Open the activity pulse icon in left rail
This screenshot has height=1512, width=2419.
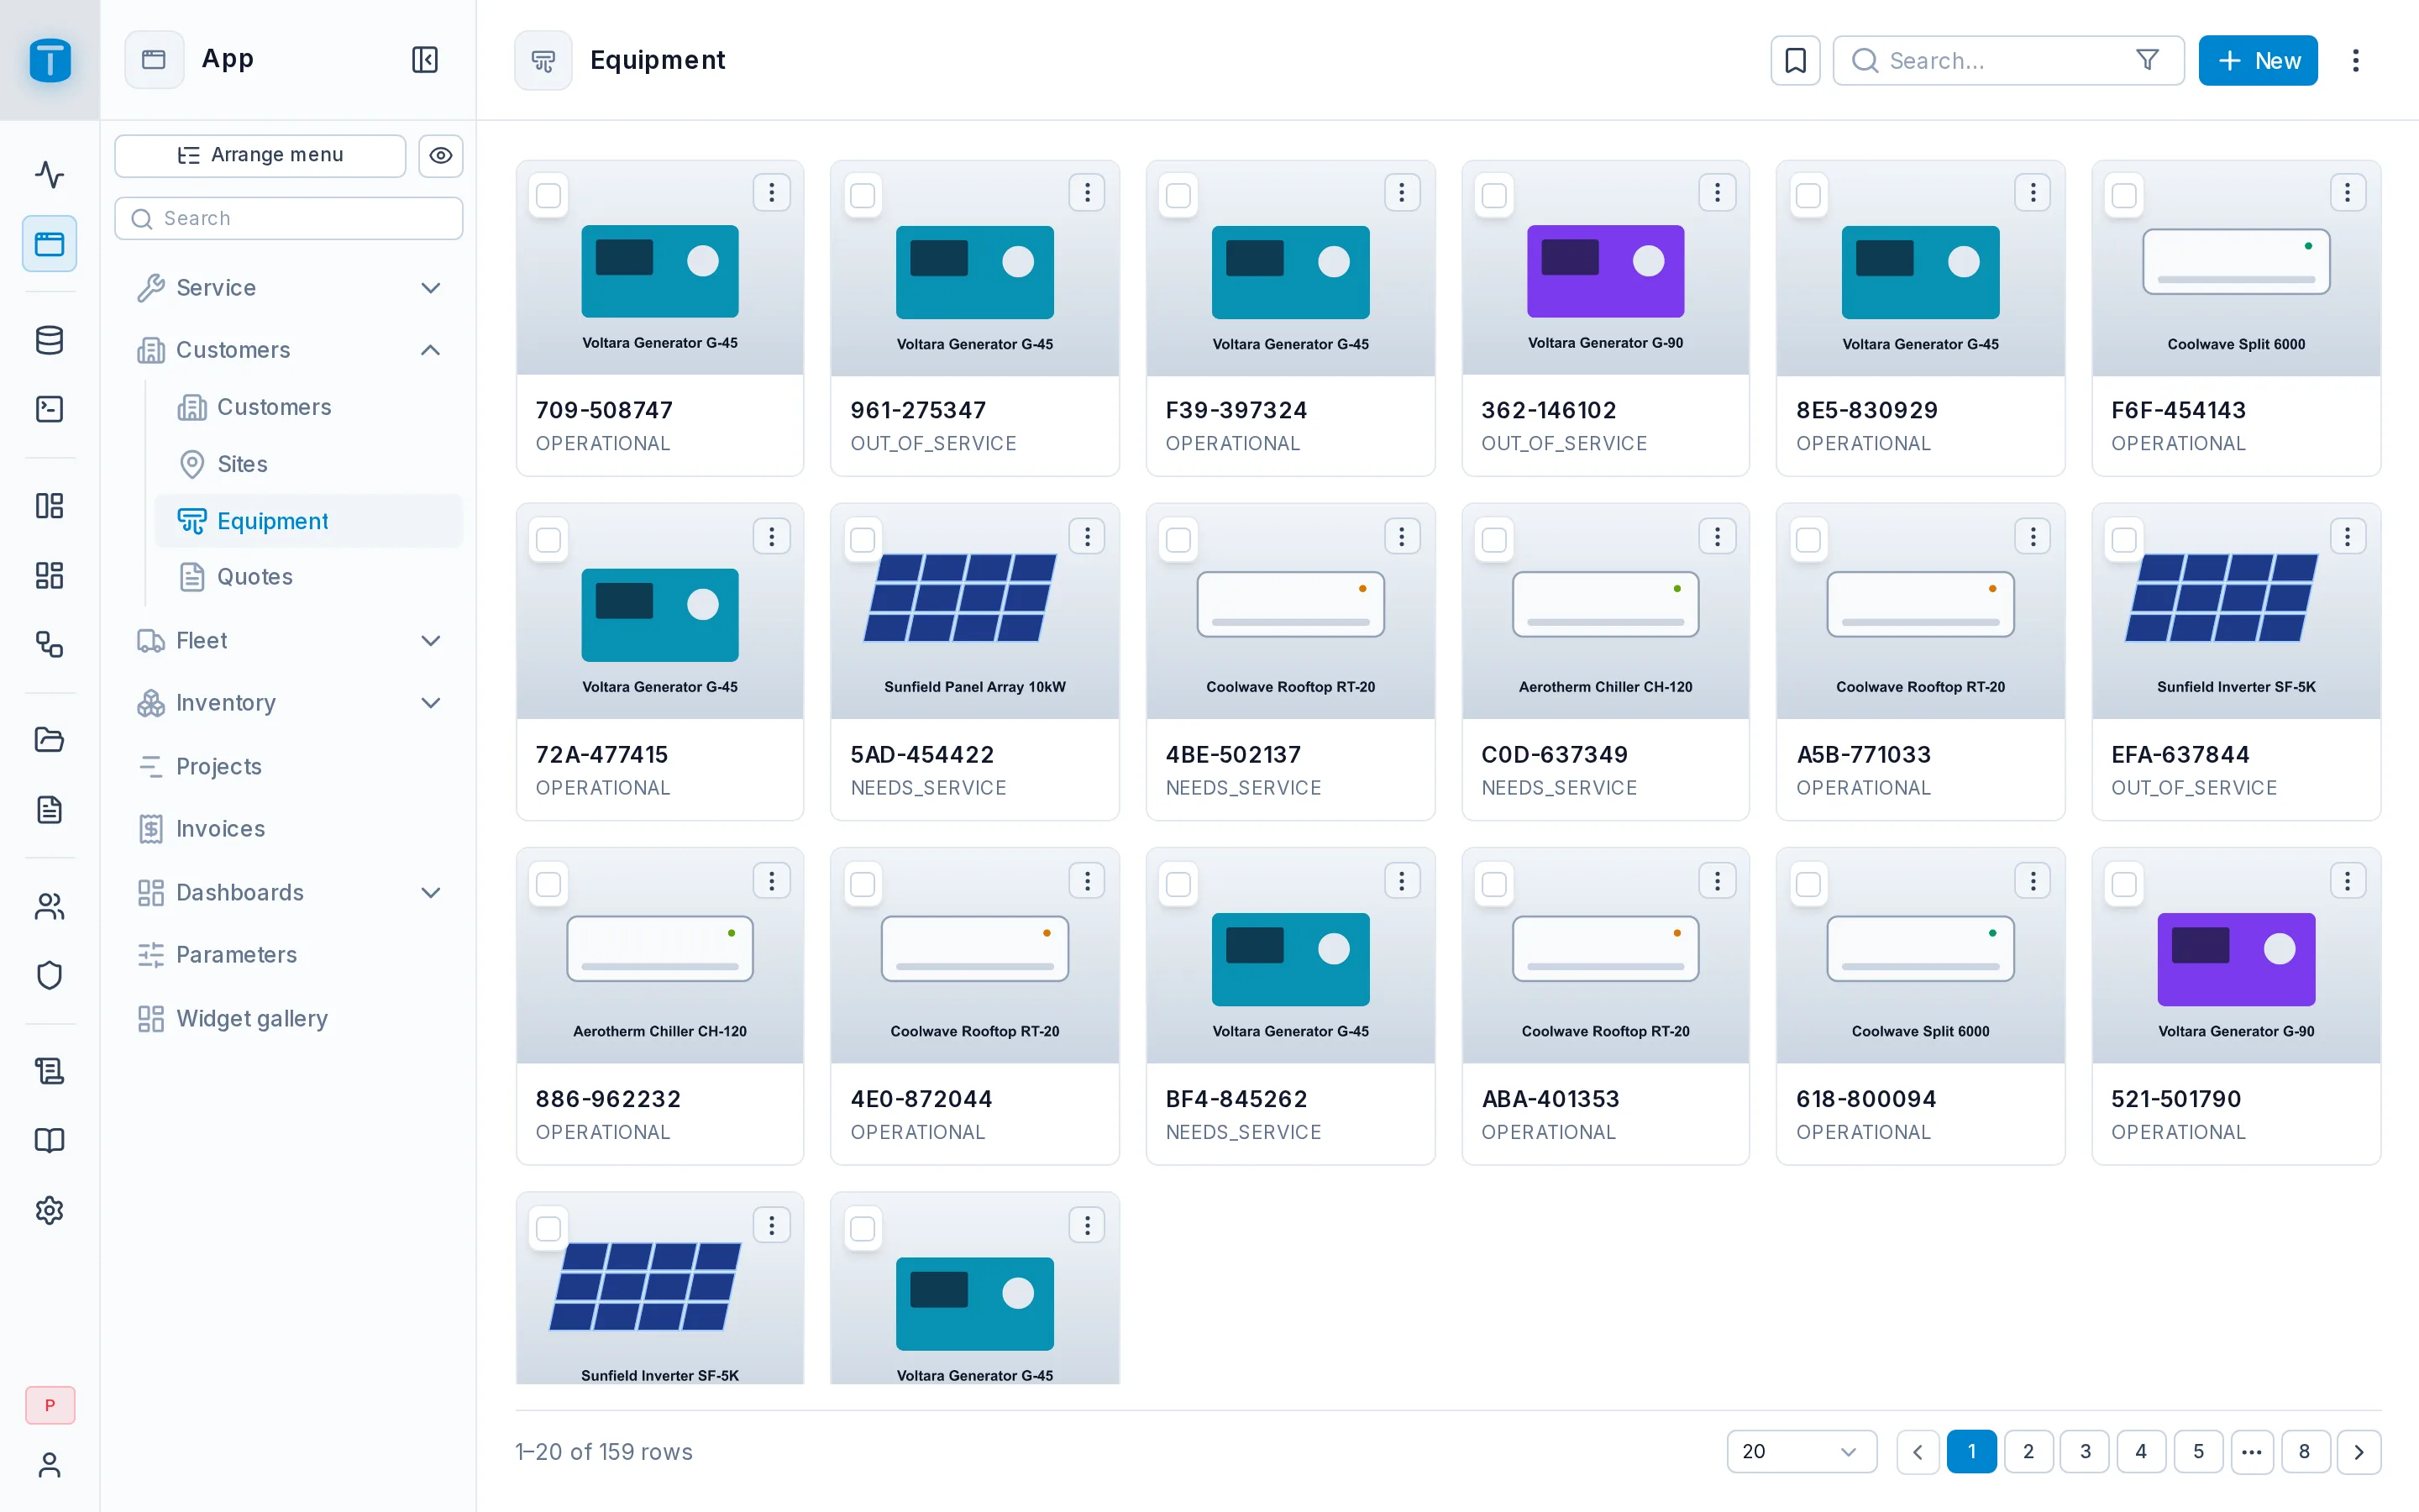coord(49,175)
